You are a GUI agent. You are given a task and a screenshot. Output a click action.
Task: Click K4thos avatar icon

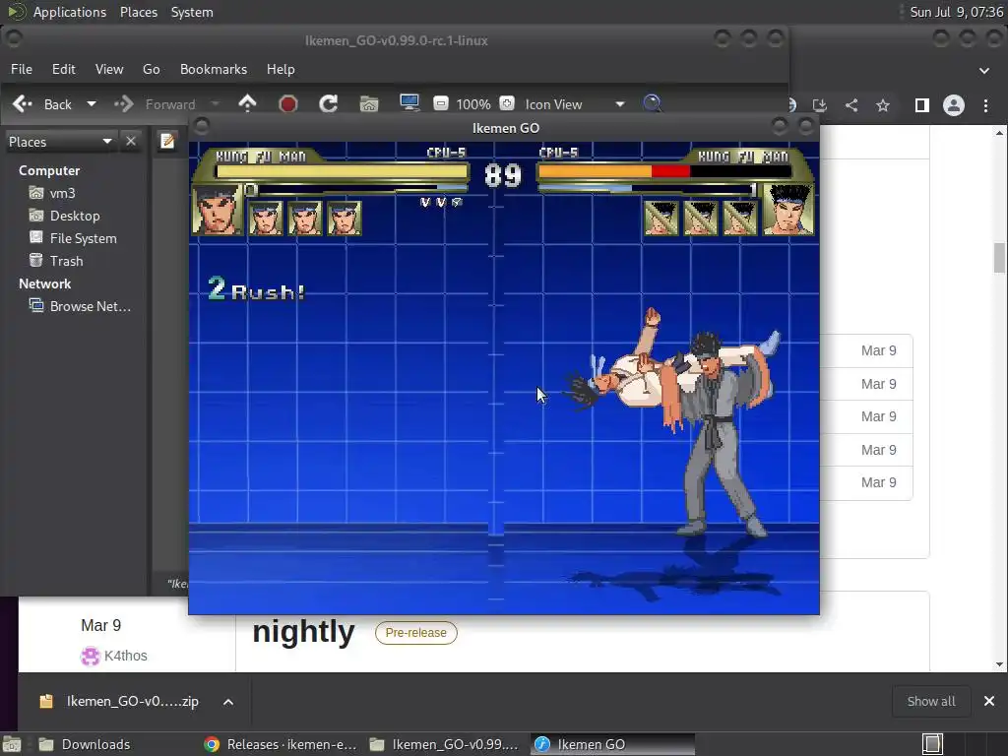click(x=90, y=656)
